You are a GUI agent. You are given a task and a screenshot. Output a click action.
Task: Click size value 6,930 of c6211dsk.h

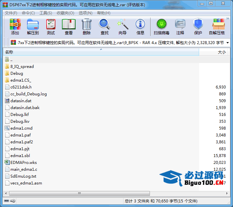[x=221, y=87]
